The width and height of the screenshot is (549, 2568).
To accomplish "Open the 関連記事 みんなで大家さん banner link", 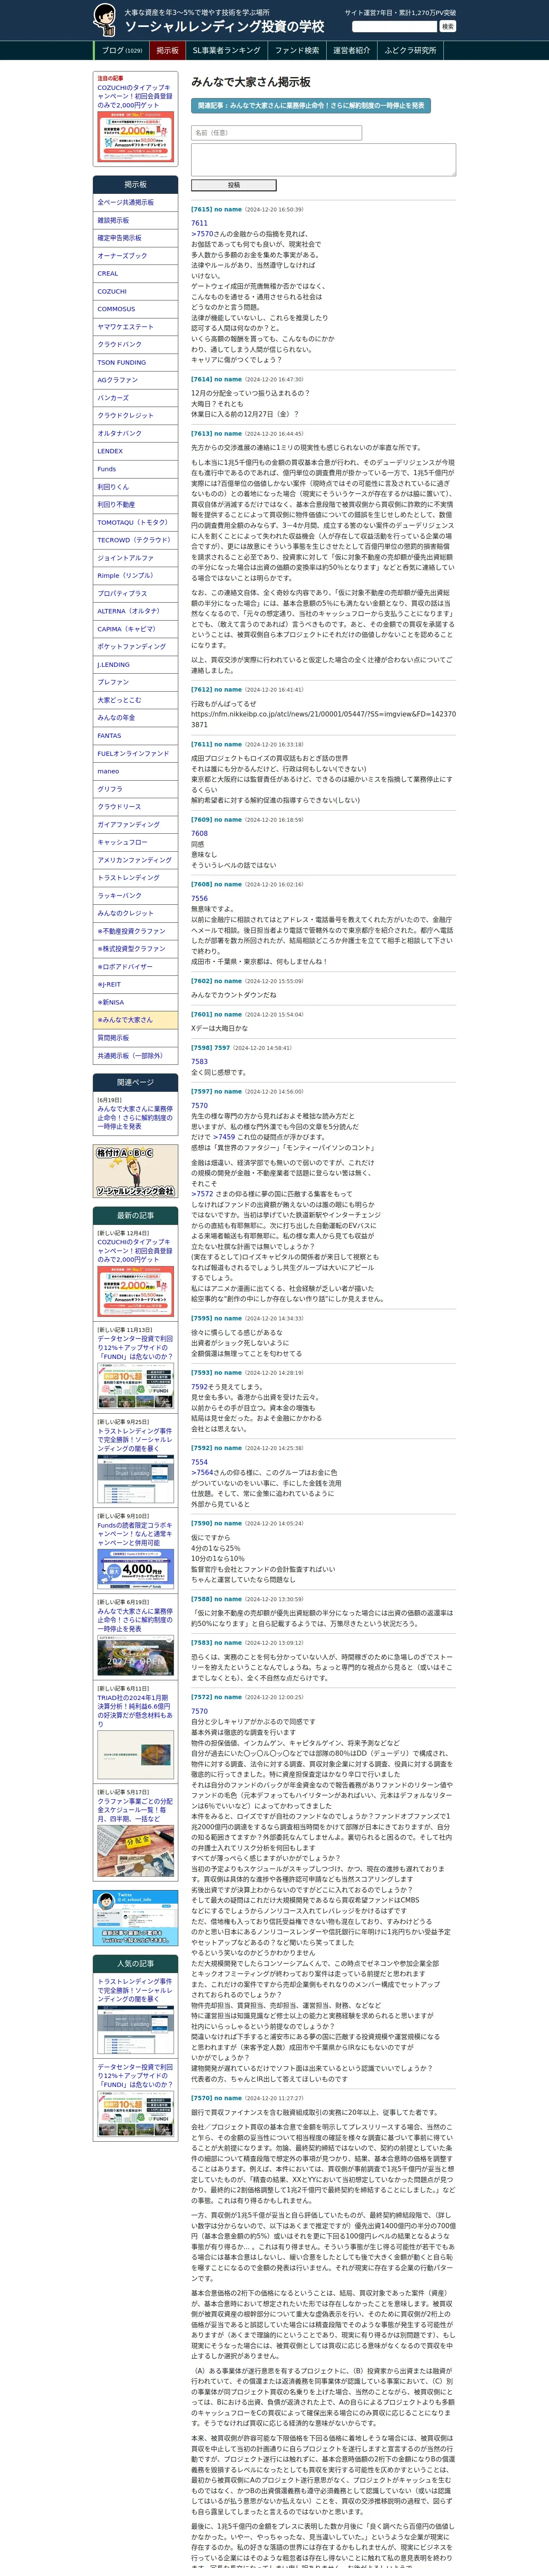I will pos(311,105).
